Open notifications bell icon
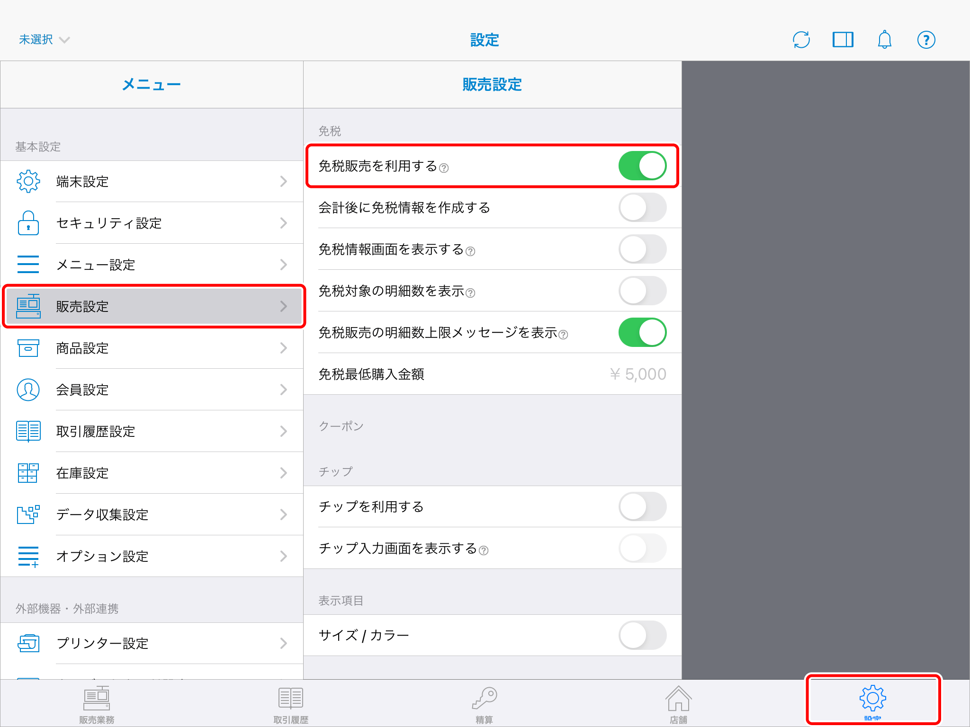The height and width of the screenshot is (727, 970). (x=884, y=40)
